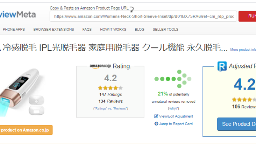
Task: Click the View/Edit Adjustment pencil icon
Action: pyautogui.click(x=156, y=116)
